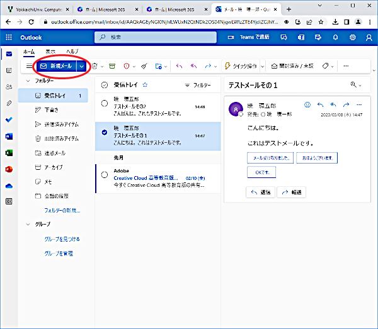Click the Excel icon in left app rail
The width and height of the screenshot is (378, 329).
[x=9, y=153]
